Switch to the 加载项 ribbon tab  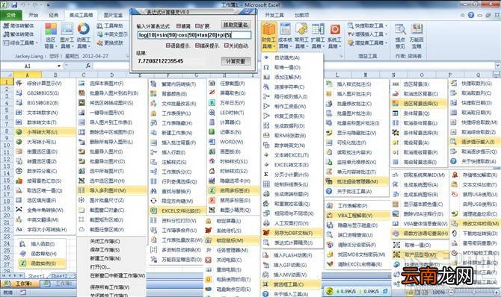[301, 15]
